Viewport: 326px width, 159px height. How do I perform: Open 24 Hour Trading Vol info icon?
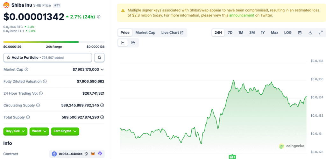click(x=41, y=93)
